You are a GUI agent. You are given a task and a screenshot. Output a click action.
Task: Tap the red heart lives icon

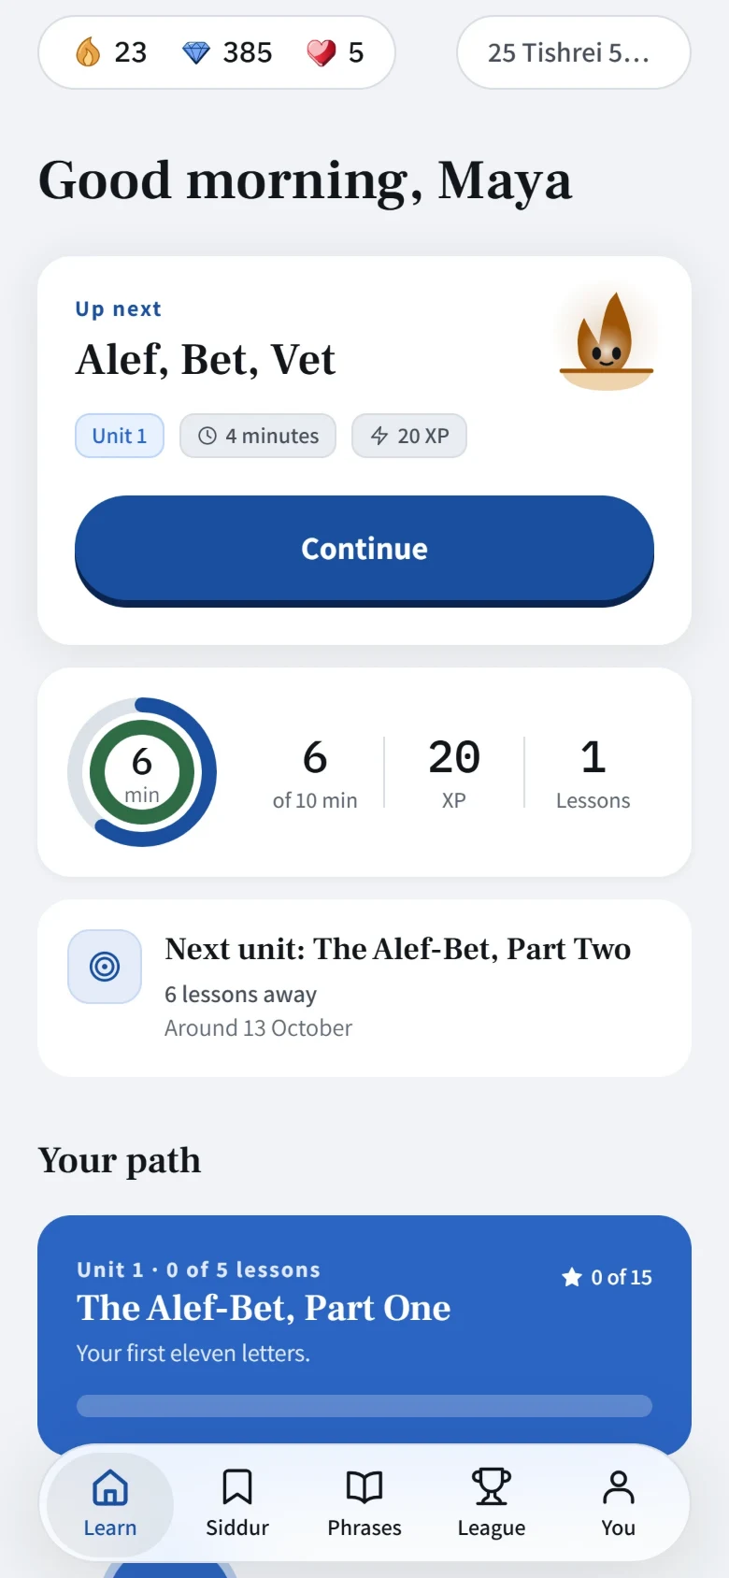click(x=321, y=52)
